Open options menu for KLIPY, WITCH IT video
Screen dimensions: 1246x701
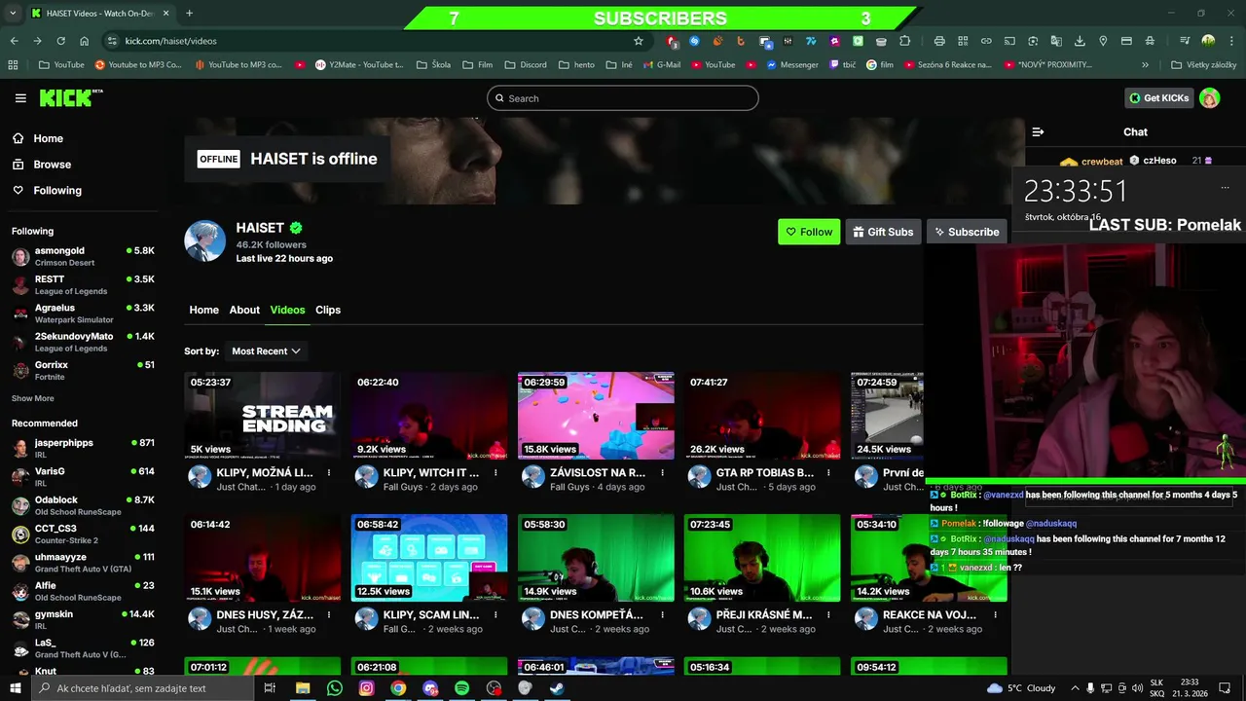click(495, 473)
